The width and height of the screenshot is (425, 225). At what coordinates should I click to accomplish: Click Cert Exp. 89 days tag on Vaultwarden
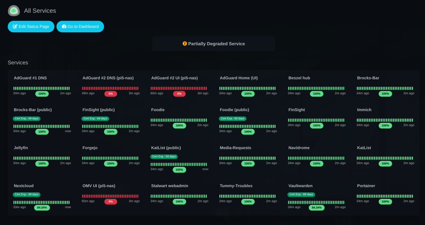tap(301, 195)
